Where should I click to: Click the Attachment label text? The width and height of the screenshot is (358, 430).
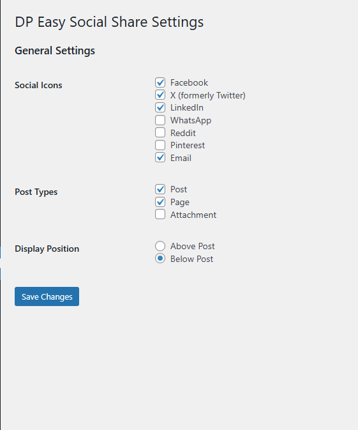tap(193, 215)
